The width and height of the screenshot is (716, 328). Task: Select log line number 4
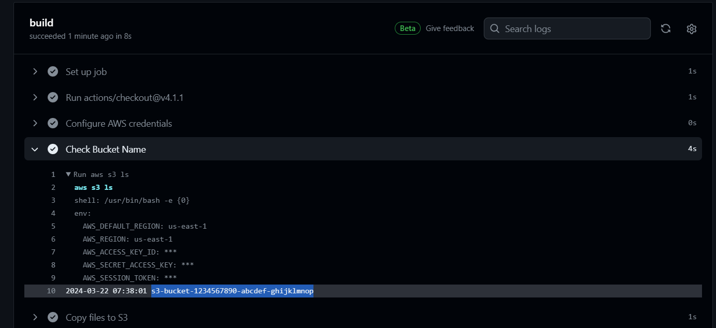click(x=53, y=213)
